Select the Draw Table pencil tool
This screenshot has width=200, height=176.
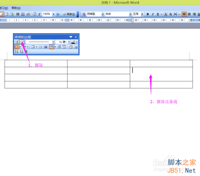click(x=16, y=42)
